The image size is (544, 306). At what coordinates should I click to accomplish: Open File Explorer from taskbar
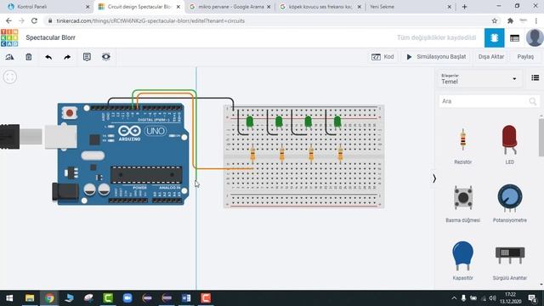coord(30,298)
